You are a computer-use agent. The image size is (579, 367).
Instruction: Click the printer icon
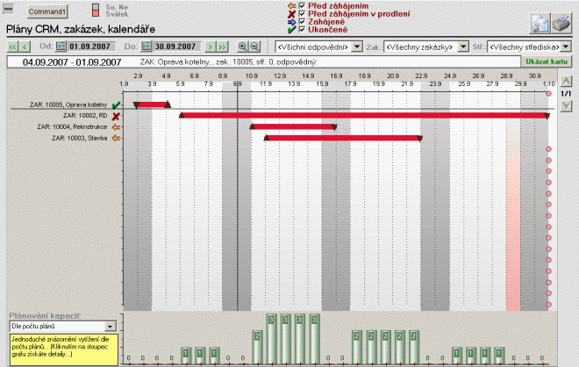click(561, 24)
